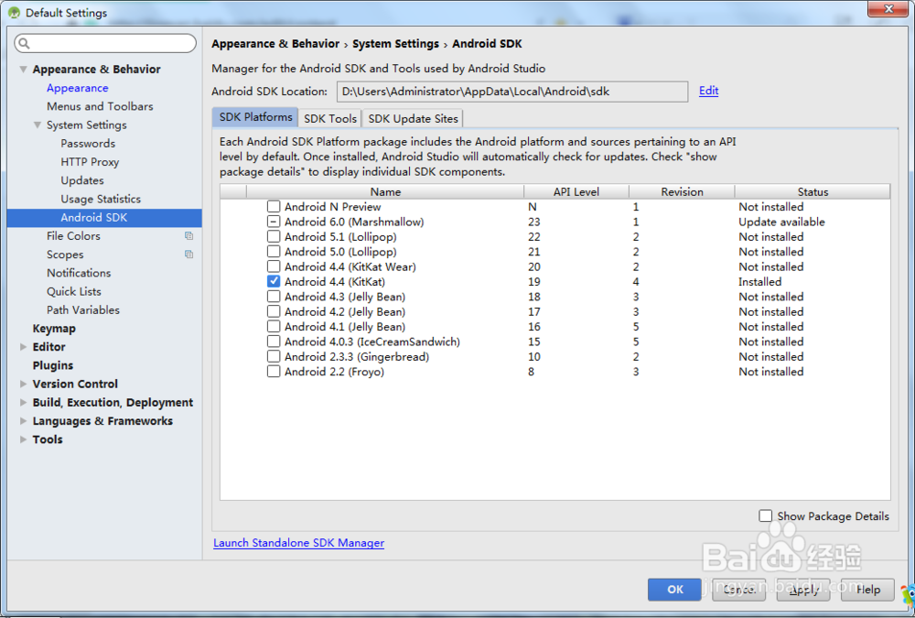Open Keymap settings page
The height and width of the screenshot is (618, 915).
(54, 329)
